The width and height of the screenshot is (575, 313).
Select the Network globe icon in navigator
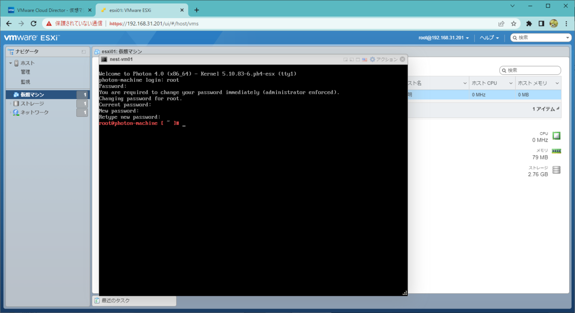16,112
